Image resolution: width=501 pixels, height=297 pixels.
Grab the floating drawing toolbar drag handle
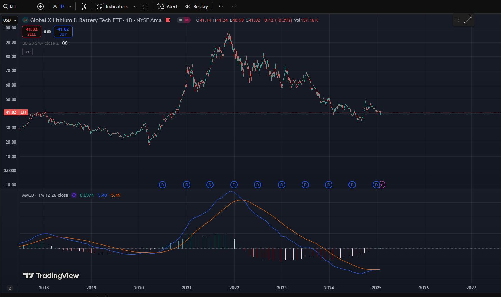coord(457,20)
